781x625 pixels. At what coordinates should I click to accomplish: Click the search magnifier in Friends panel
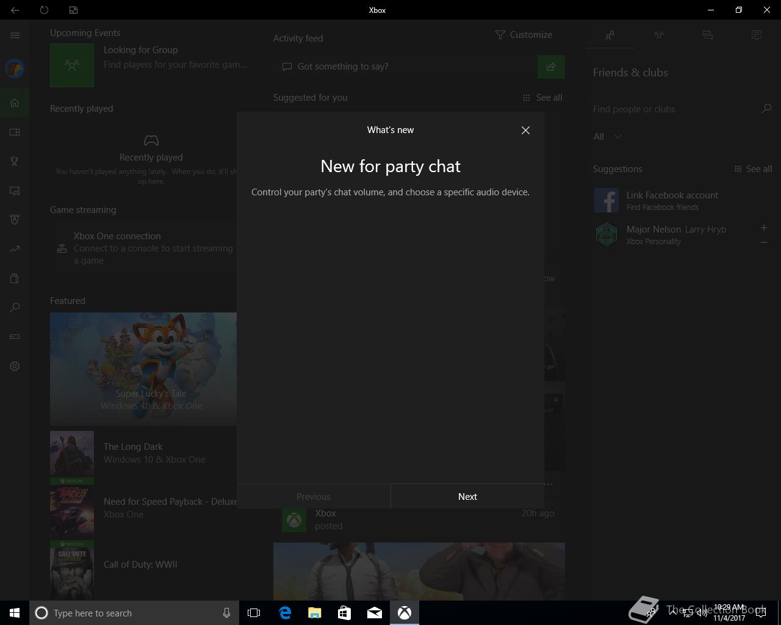[766, 109]
